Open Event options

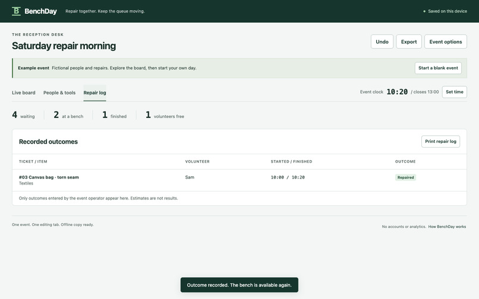(445, 42)
